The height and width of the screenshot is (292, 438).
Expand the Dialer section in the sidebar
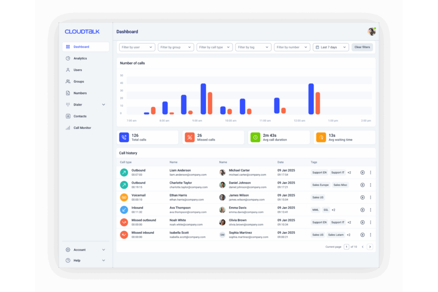(104, 104)
